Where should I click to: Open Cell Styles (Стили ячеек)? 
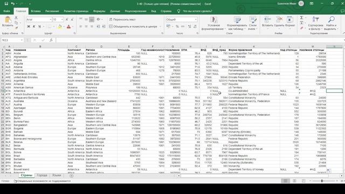point(253,23)
